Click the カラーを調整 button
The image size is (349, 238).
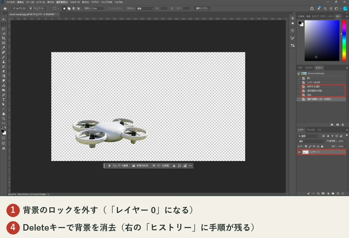point(161,166)
